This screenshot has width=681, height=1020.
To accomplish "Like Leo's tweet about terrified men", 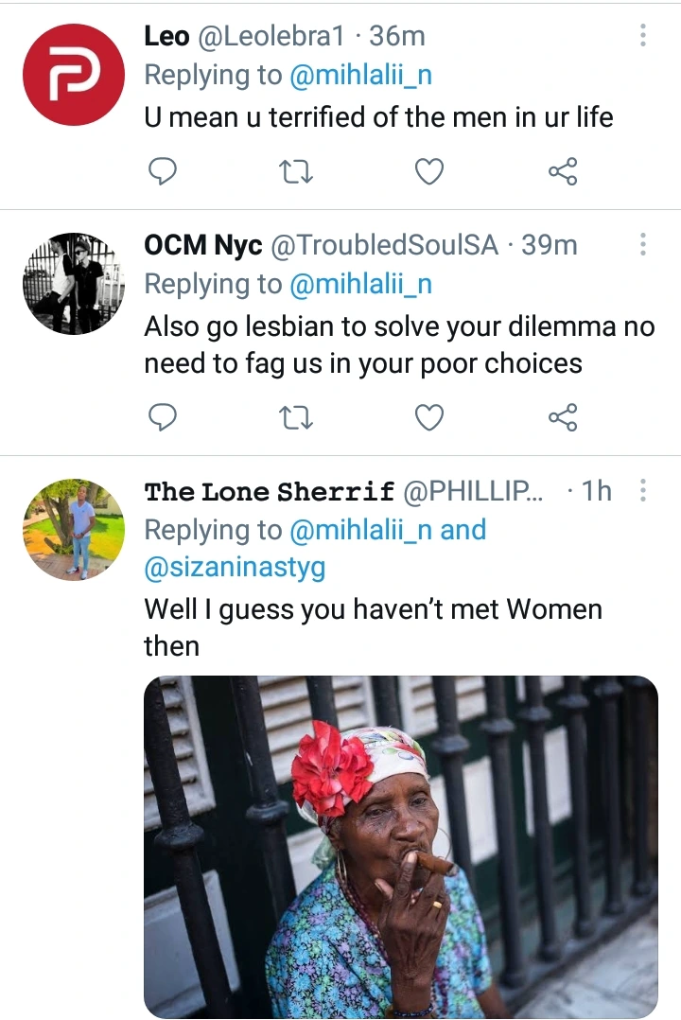I will [429, 172].
